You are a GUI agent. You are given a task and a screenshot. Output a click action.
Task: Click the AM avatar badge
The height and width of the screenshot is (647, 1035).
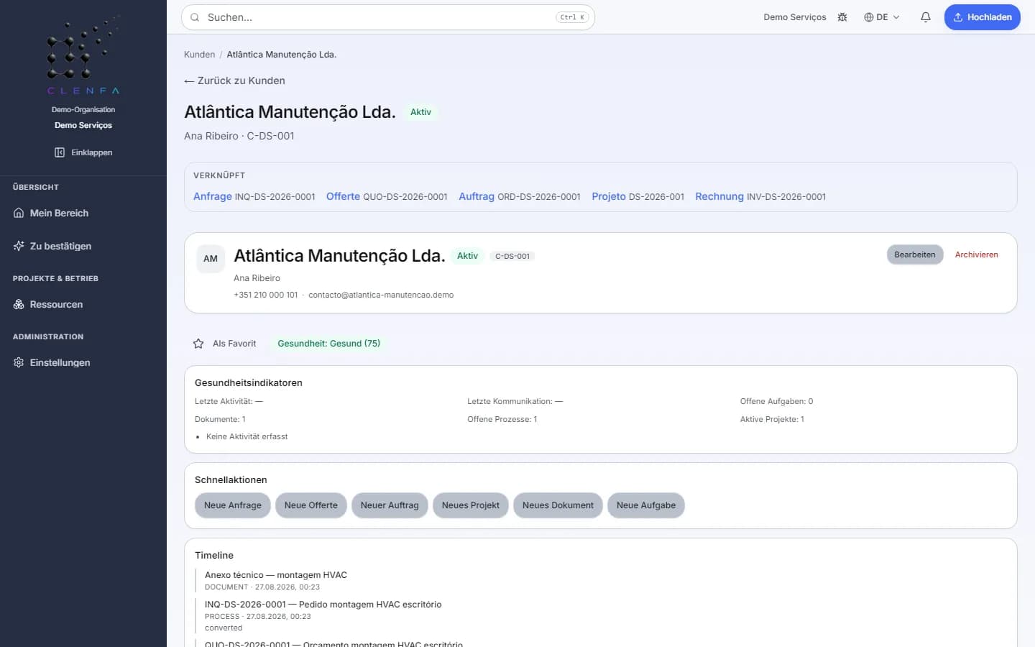211,259
